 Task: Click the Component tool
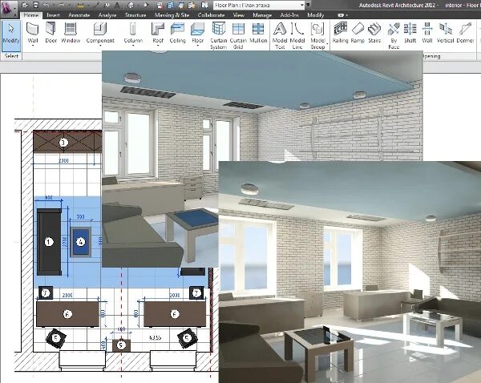pyautogui.click(x=100, y=33)
